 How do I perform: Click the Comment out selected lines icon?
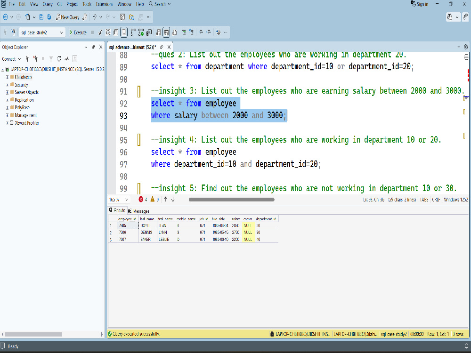click(x=184, y=32)
